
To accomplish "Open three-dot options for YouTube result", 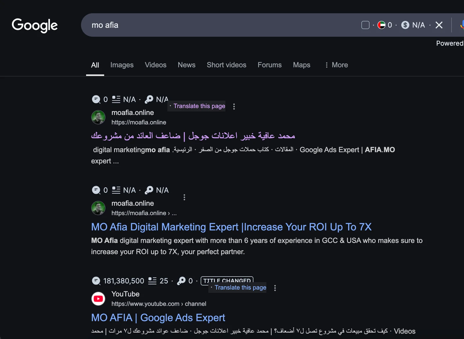I will click(275, 288).
